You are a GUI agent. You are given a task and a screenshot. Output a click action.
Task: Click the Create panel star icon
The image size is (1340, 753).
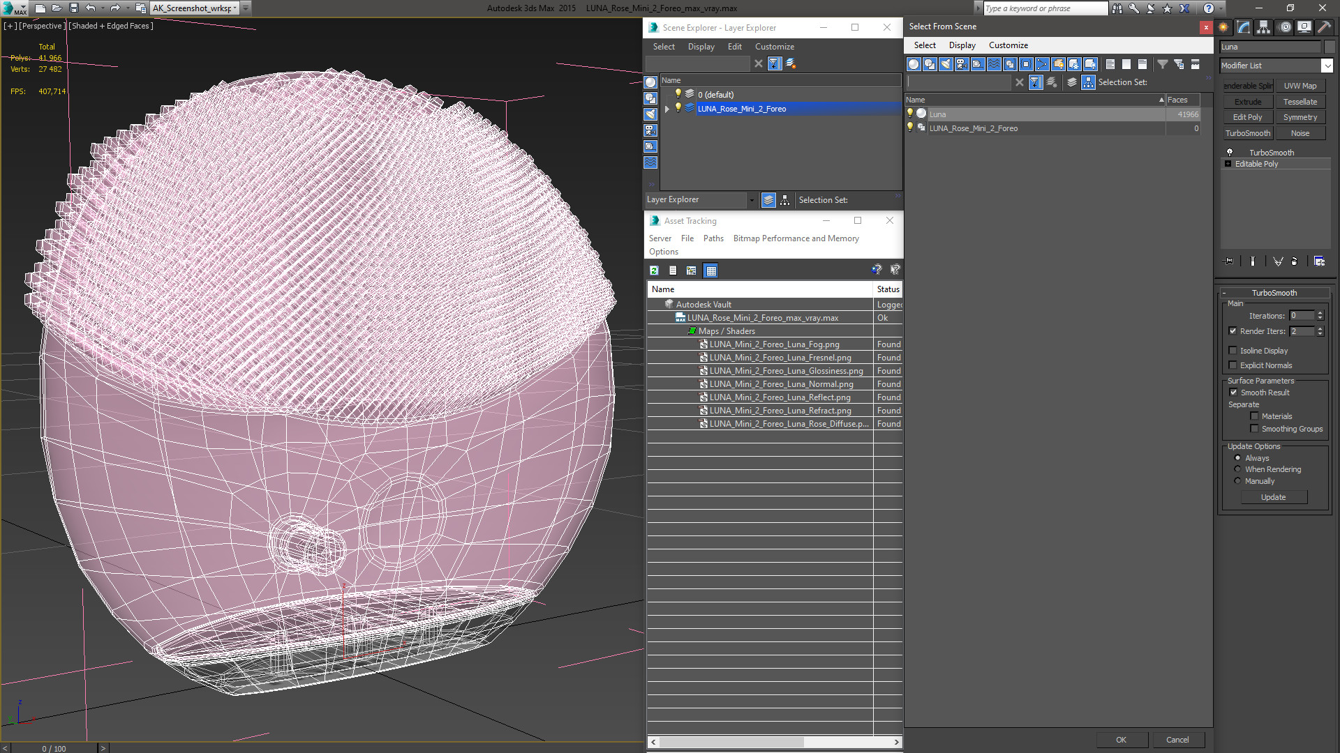[x=1223, y=27]
